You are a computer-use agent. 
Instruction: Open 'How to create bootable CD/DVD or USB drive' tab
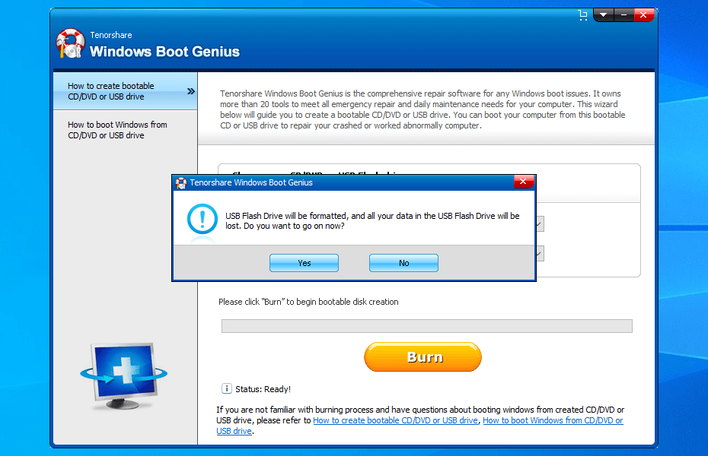pos(125,91)
